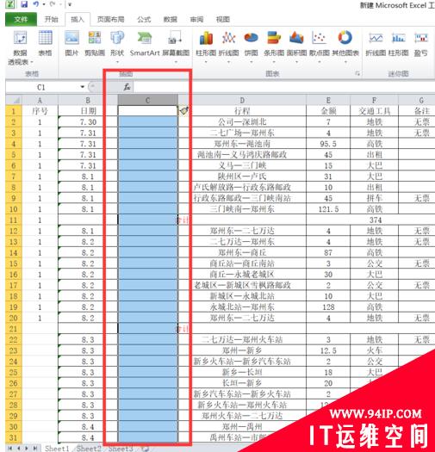The width and height of the screenshot is (435, 452).
Task: Open the Name Box dropdown arrow
Action: point(83,87)
